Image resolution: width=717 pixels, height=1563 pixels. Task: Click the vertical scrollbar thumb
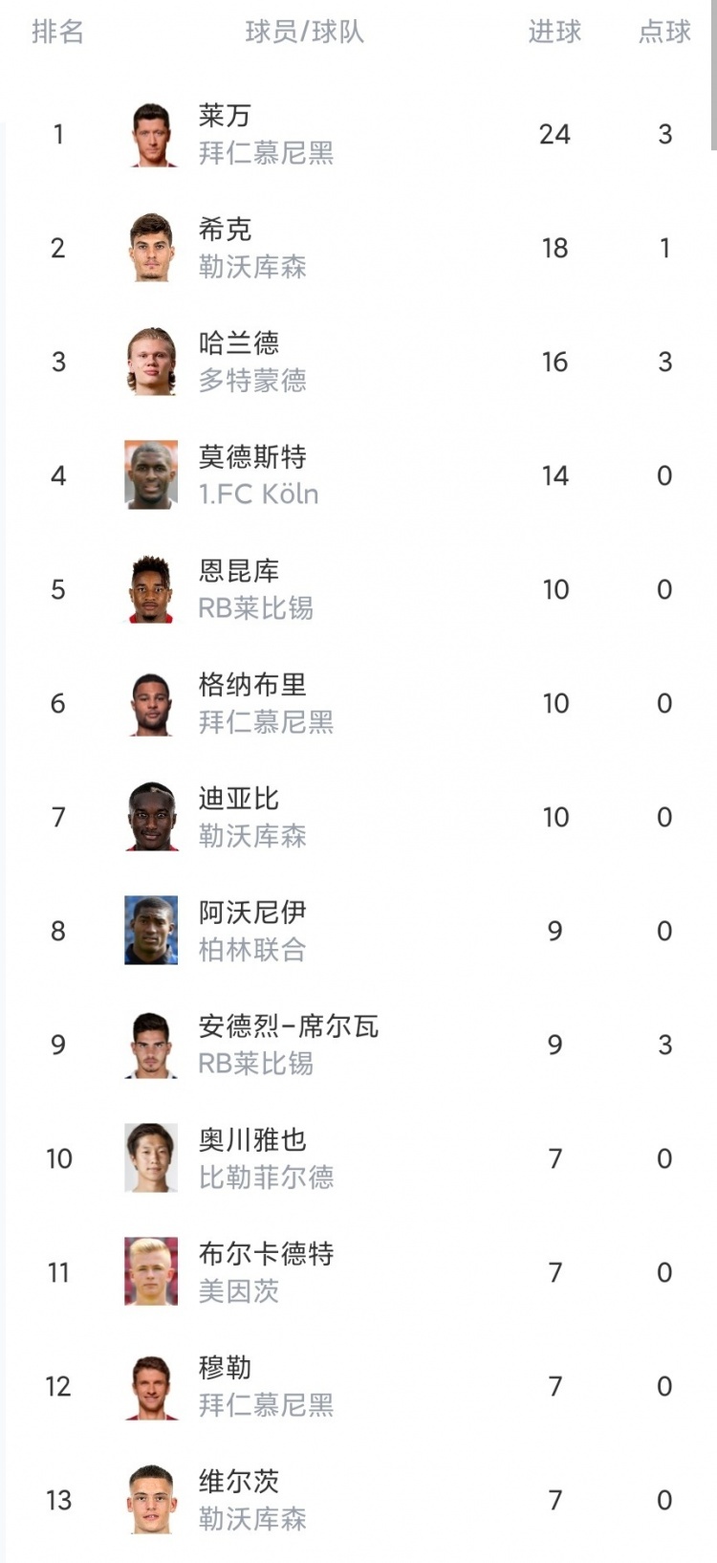pos(713,75)
